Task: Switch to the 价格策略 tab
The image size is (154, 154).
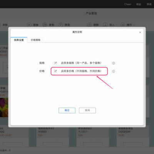Action: 35,40
